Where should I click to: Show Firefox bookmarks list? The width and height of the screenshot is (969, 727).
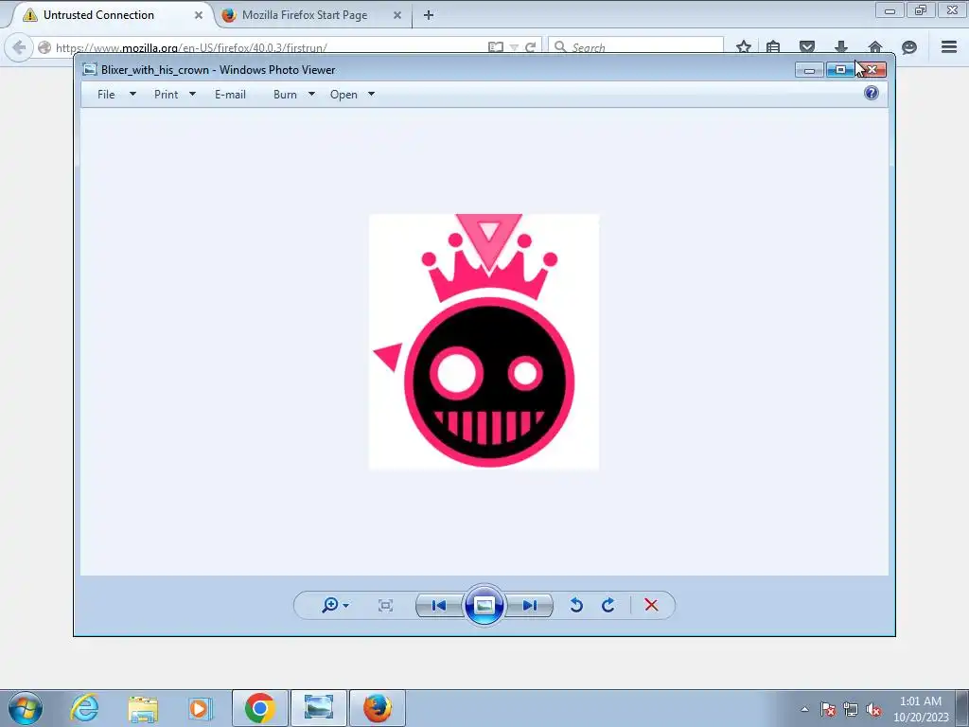[x=773, y=47]
